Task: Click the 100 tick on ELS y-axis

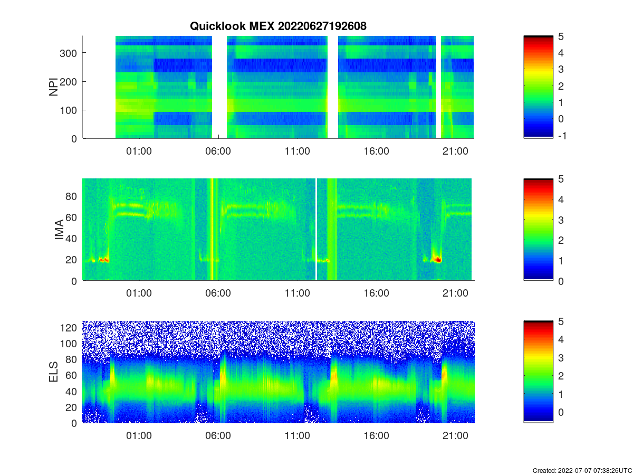Action: click(x=69, y=344)
